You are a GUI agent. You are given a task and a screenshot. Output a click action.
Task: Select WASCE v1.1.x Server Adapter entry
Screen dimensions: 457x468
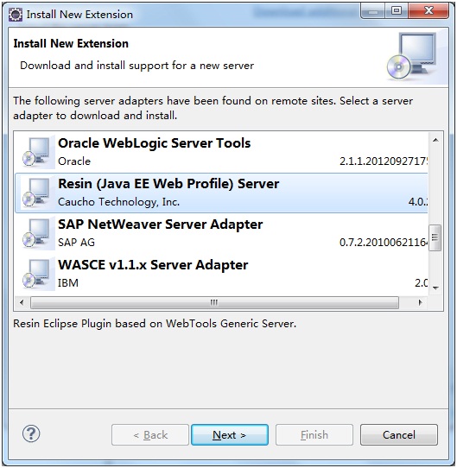221,274
